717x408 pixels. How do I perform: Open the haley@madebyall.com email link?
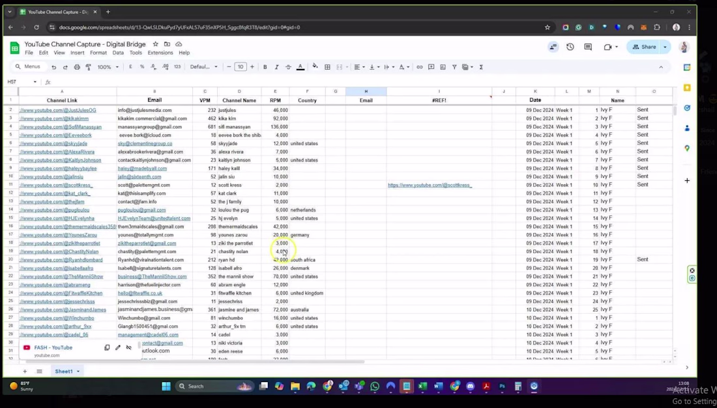142,169
